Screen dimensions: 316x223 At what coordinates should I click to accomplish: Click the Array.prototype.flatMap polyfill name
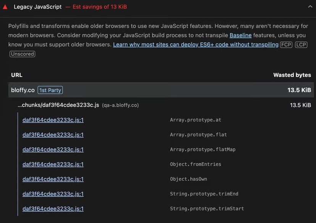203,149
